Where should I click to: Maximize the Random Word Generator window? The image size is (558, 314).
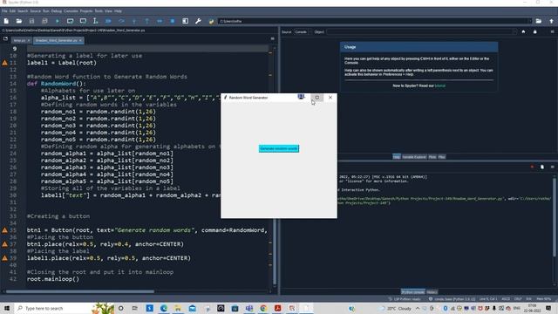pos(317,98)
